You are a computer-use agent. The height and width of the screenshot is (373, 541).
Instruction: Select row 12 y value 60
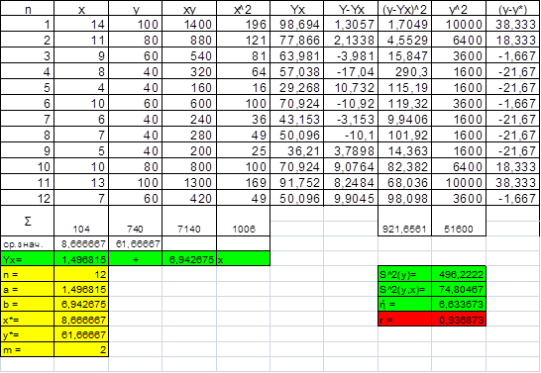[135, 198]
